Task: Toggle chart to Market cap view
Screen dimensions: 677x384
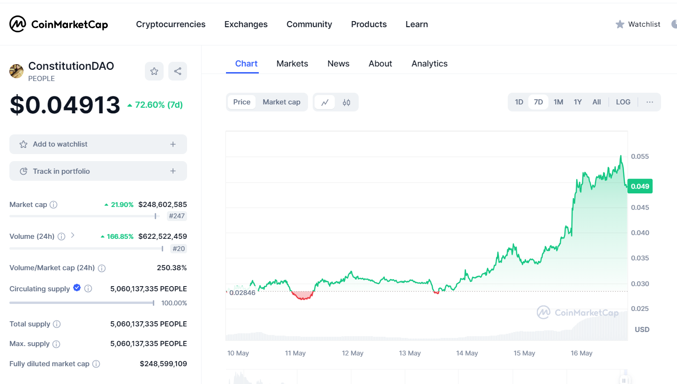Action: 281,102
